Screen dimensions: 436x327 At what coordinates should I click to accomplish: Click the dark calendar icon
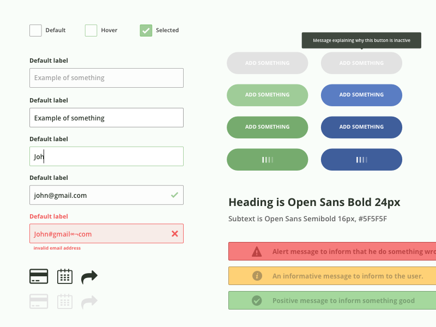click(65, 276)
